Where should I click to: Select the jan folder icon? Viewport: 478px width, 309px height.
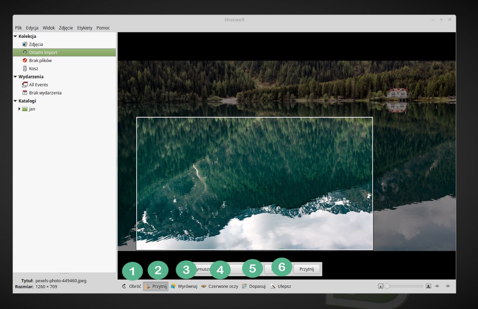25,109
